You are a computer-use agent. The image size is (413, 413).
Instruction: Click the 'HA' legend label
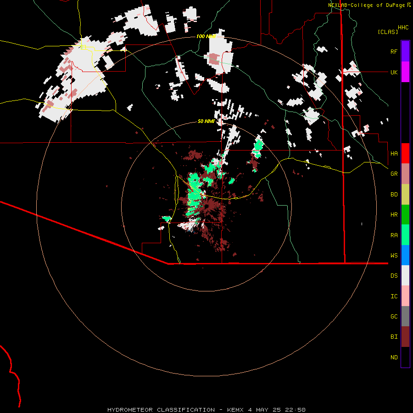click(394, 153)
